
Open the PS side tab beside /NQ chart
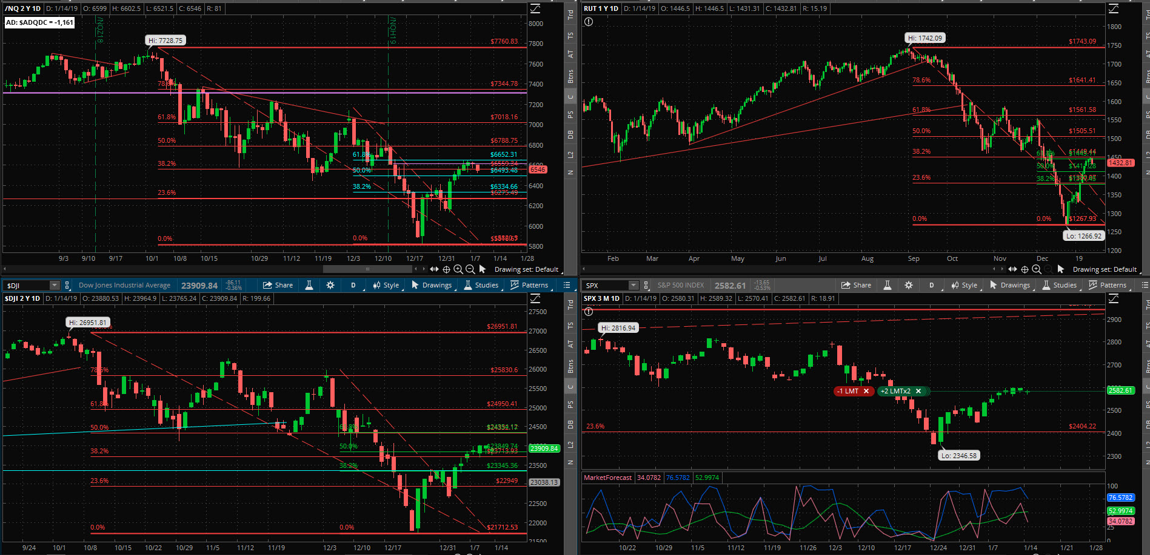point(570,115)
